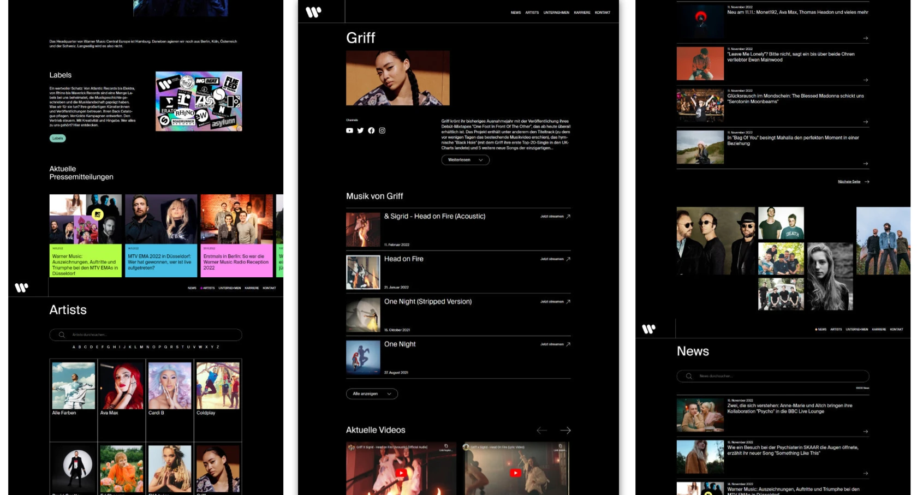Click the News search input field
Viewport: 917px width, 495px height.
click(x=773, y=376)
